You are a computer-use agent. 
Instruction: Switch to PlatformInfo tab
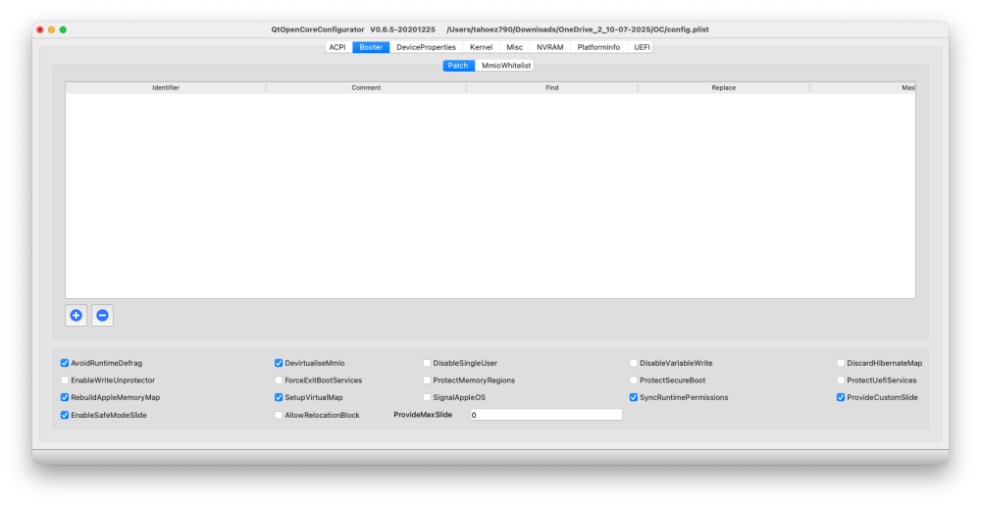click(598, 47)
